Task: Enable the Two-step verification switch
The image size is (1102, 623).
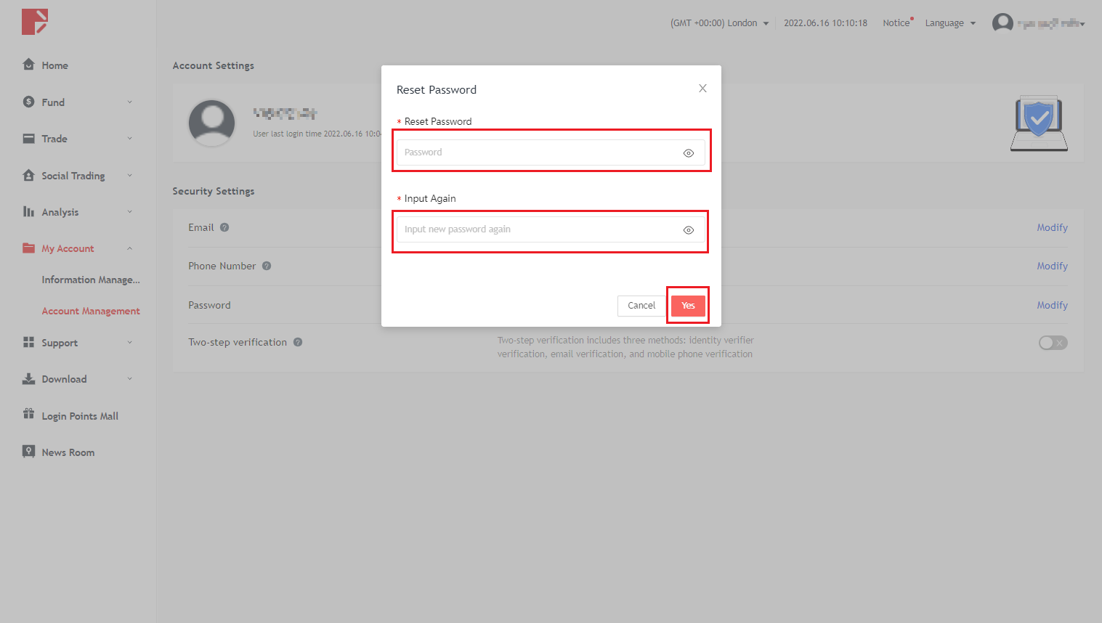Action: 1053,343
